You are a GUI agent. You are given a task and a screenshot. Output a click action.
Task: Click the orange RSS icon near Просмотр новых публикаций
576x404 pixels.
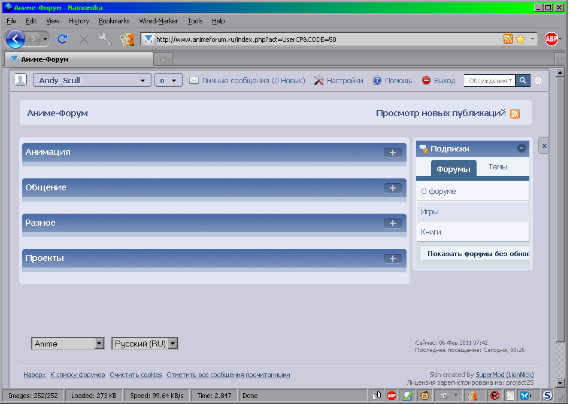point(515,114)
